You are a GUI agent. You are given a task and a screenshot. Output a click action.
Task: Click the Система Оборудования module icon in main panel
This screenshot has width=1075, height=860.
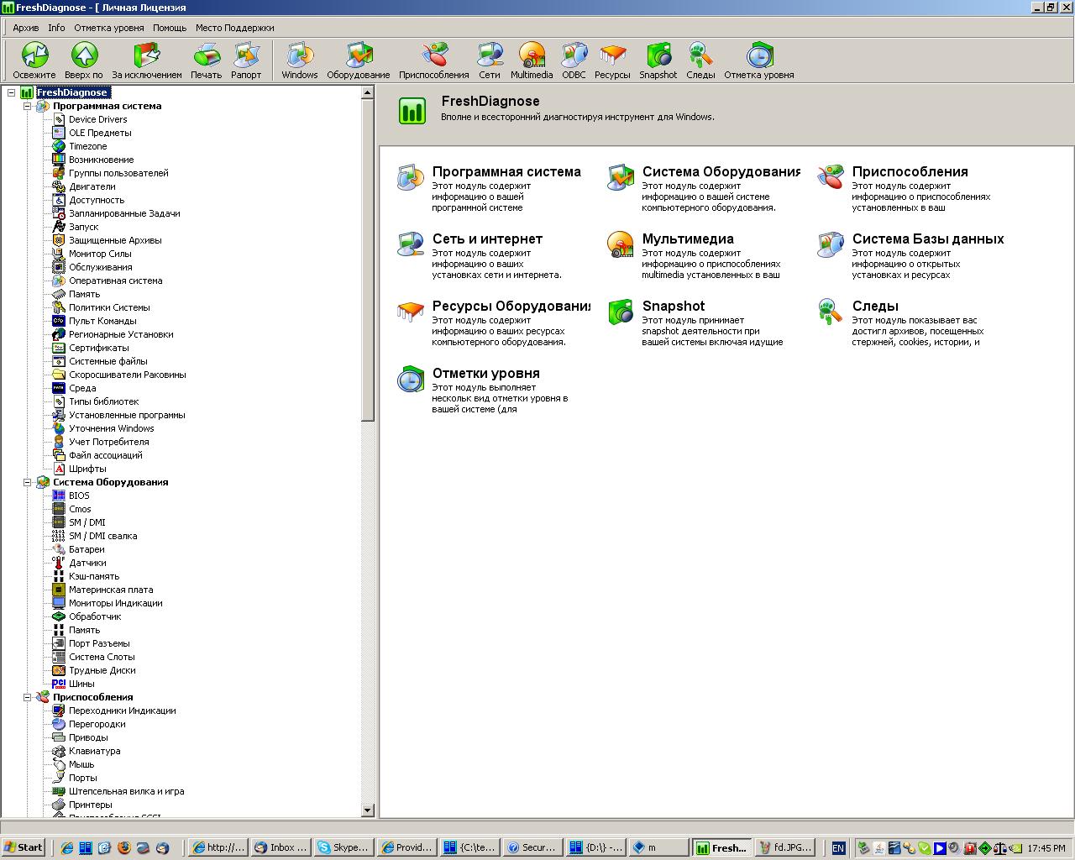coord(621,177)
